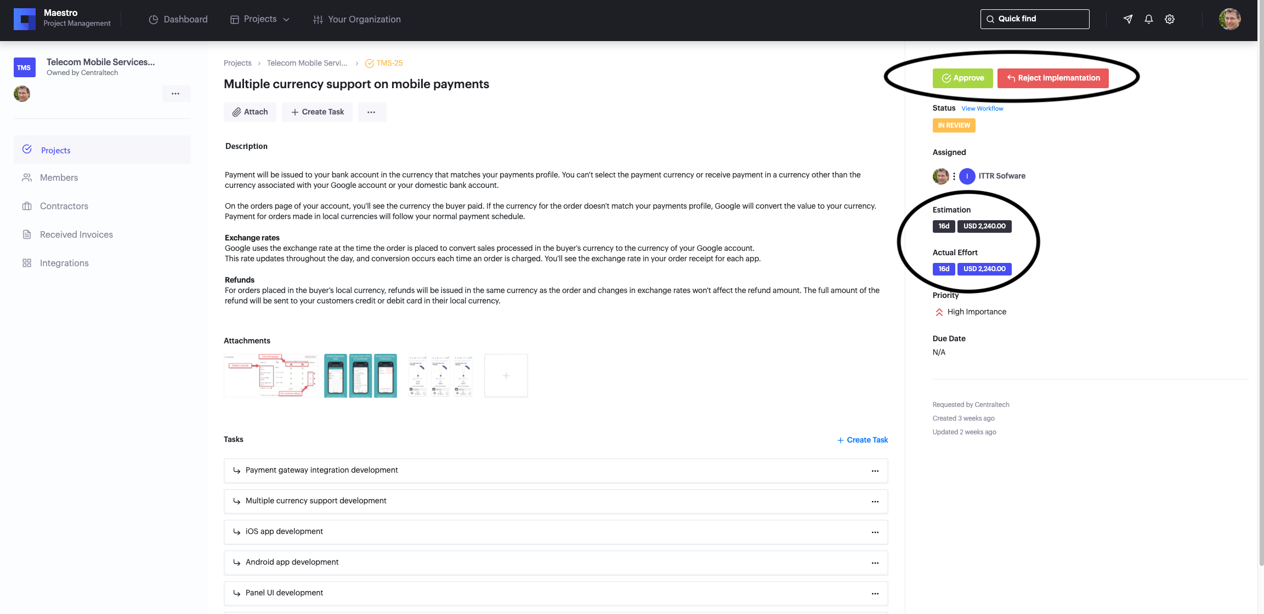The height and width of the screenshot is (614, 1264).
Task: Click the Quick find search field
Action: pyautogui.click(x=1034, y=19)
